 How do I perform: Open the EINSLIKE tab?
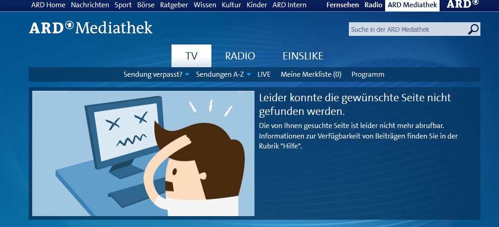[303, 56]
